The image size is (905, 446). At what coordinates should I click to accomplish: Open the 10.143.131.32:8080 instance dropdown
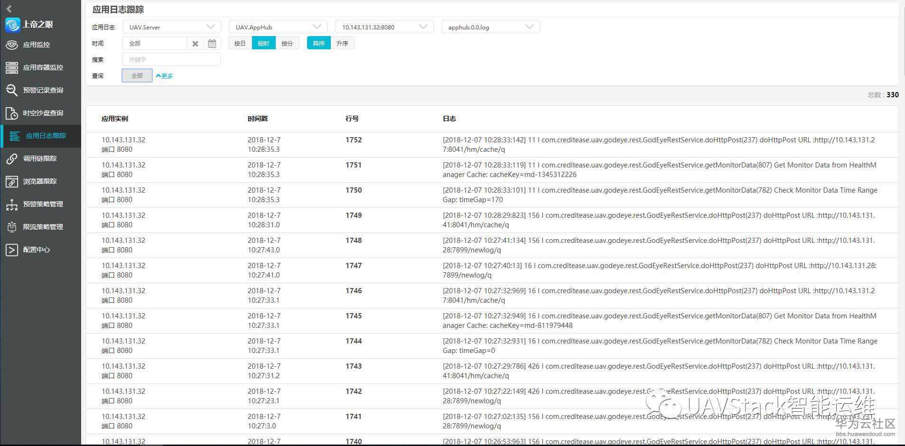point(384,27)
